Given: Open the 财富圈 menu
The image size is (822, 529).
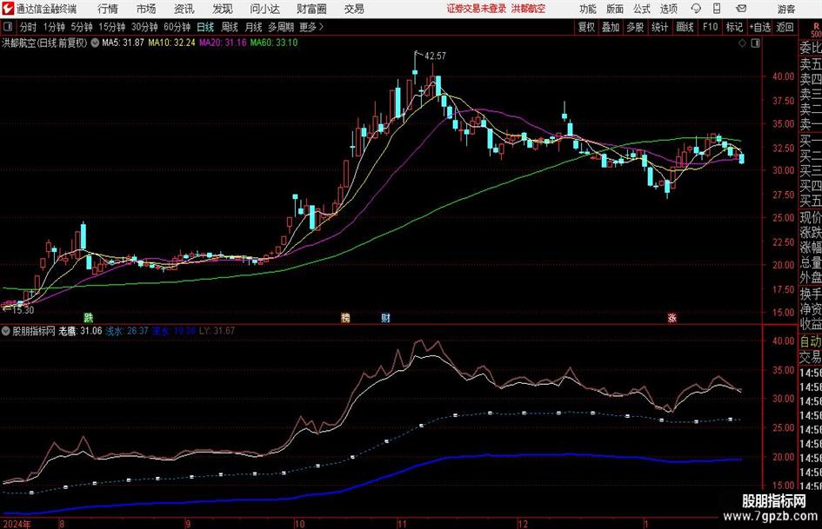Looking at the screenshot, I should click(x=311, y=9).
